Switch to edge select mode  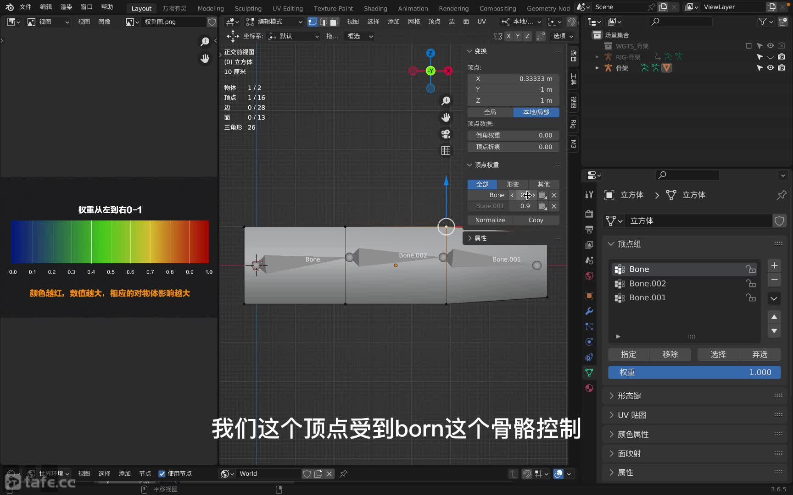[324, 22]
